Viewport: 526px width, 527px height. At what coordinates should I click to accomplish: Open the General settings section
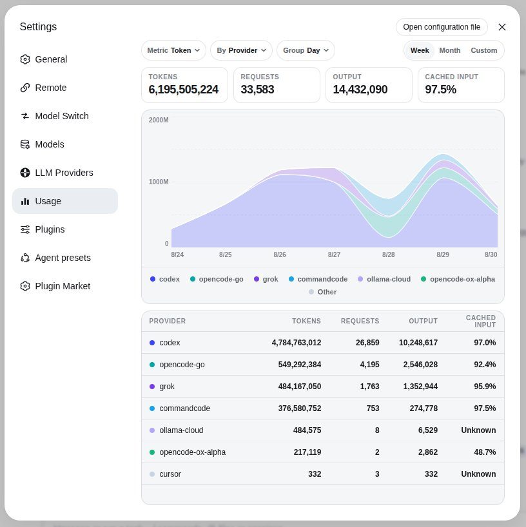65,59
